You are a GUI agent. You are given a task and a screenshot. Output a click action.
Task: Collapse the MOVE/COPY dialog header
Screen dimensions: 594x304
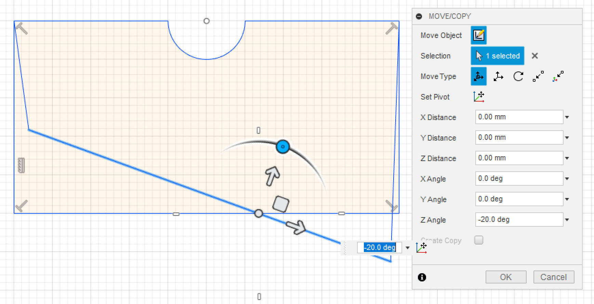tap(419, 16)
